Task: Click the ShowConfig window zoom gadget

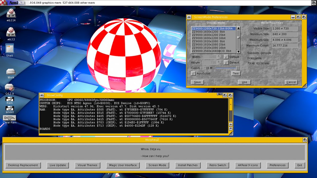Action: [x=225, y=95]
